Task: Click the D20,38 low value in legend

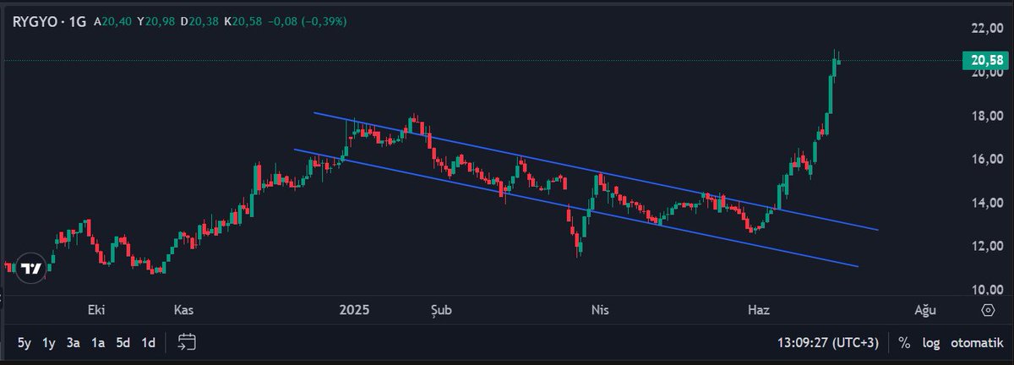Action: point(200,21)
